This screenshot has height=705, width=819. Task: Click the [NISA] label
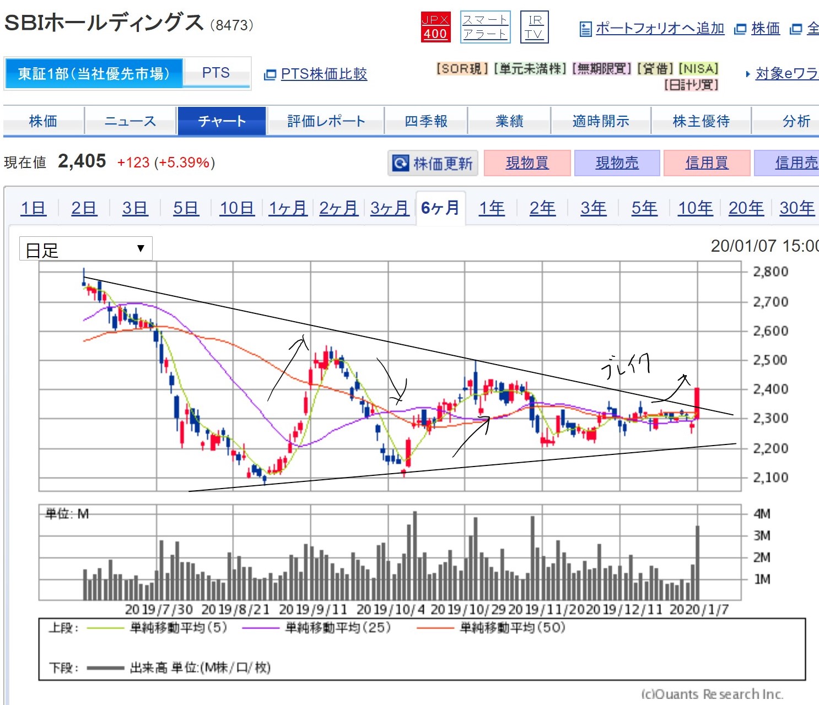[698, 69]
